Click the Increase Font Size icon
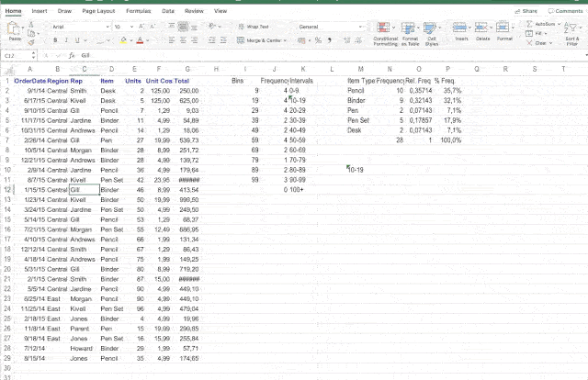 [x=141, y=27]
